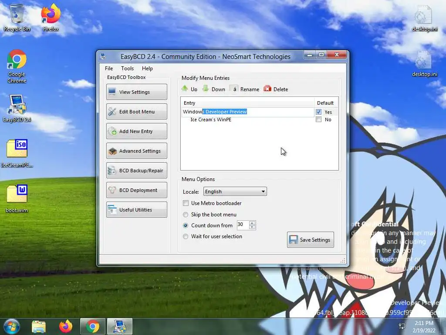Open the Firefox desktop shortcut
446x335 pixels.
click(x=51, y=17)
